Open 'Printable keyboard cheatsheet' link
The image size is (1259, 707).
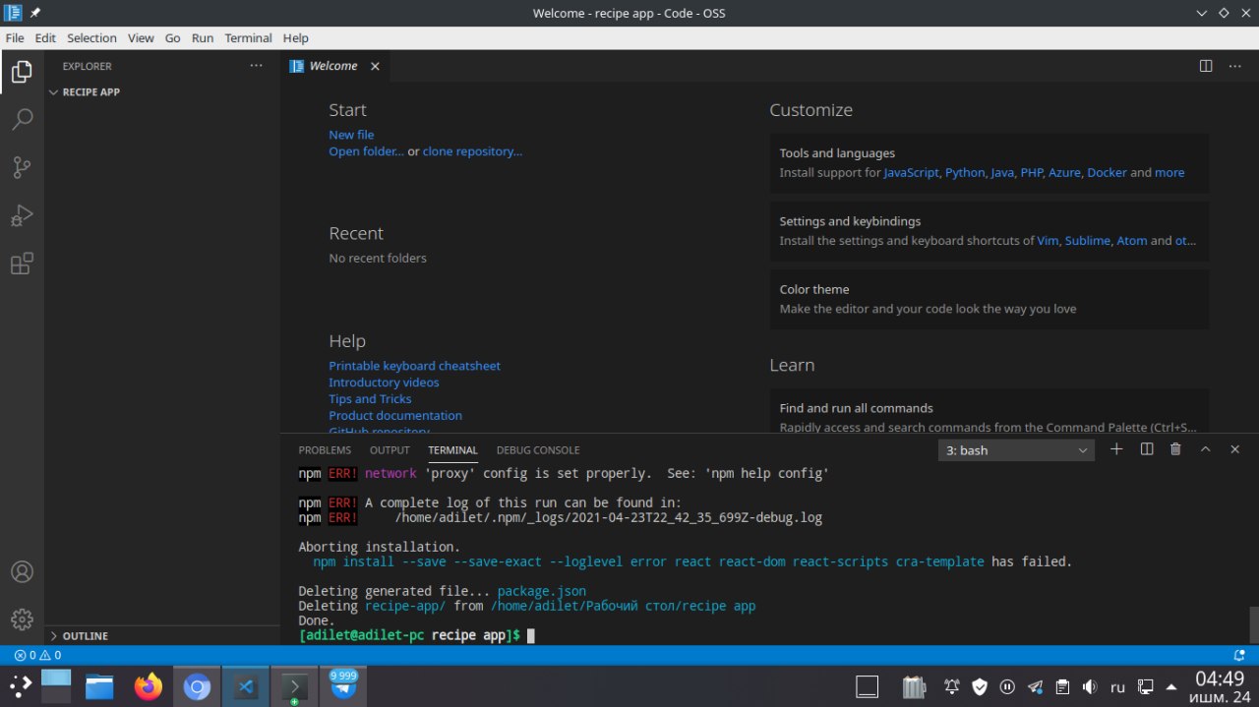[414, 366]
